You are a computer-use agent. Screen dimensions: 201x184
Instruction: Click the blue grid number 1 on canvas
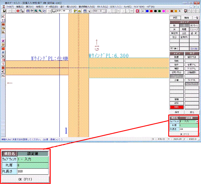pyautogui.click(x=66, y=131)
